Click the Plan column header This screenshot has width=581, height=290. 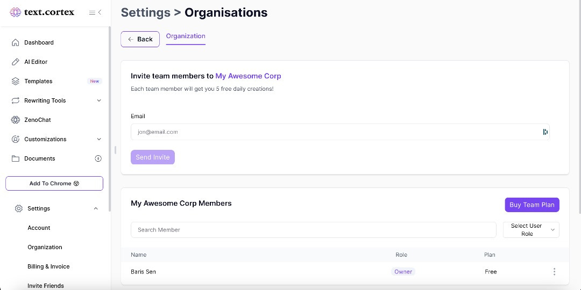pyautogui.click(x=490, y=255)
